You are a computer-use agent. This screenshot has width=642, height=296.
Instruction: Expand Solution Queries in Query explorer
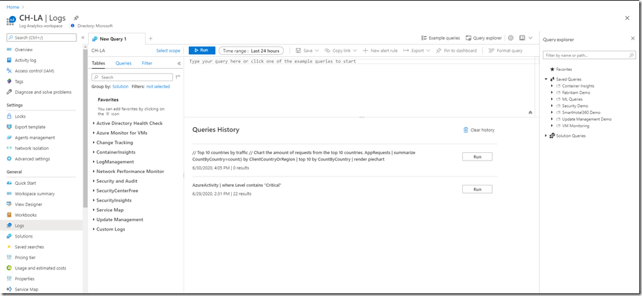click(x=546, y=135)
